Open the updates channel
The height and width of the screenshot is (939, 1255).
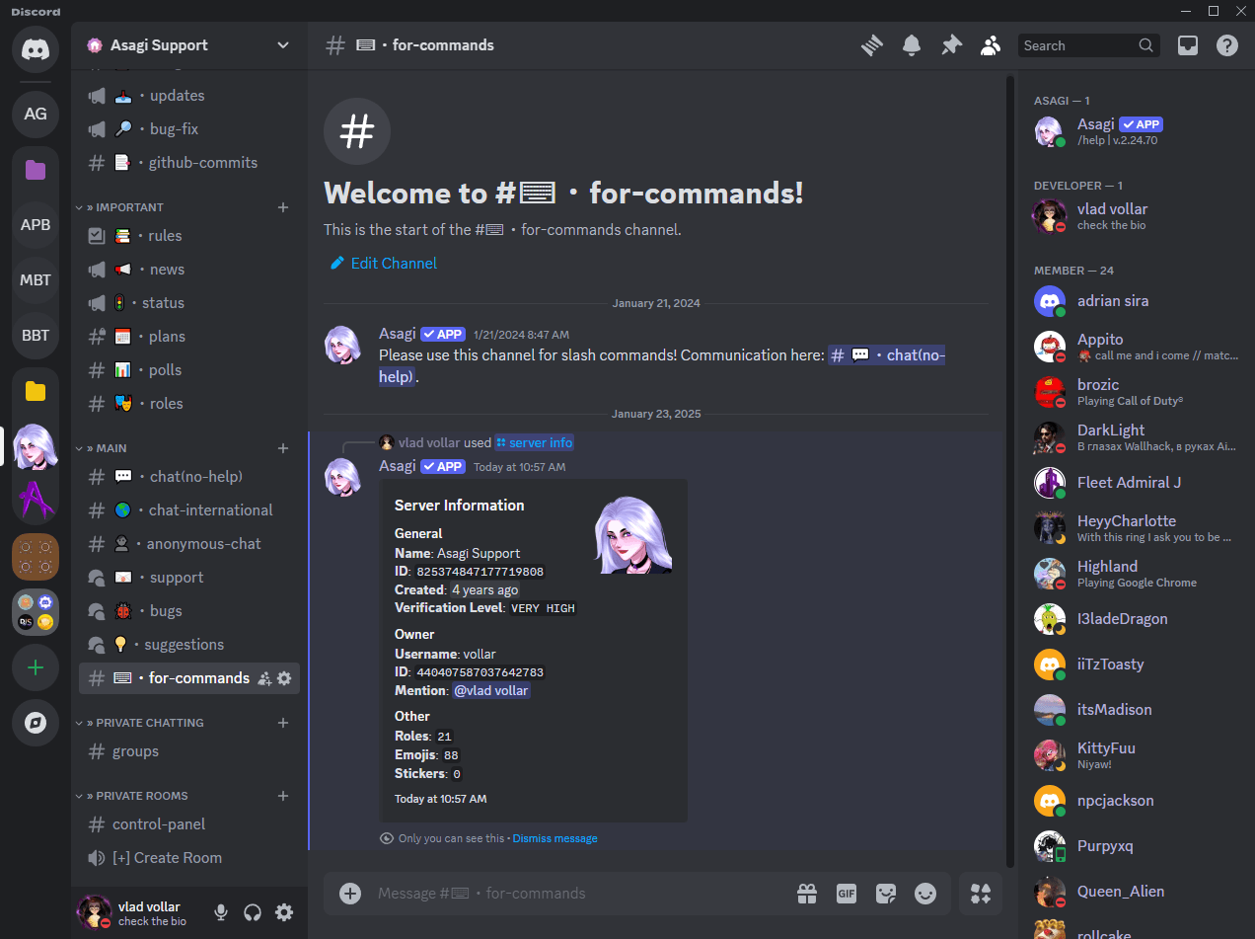[189, 96]
